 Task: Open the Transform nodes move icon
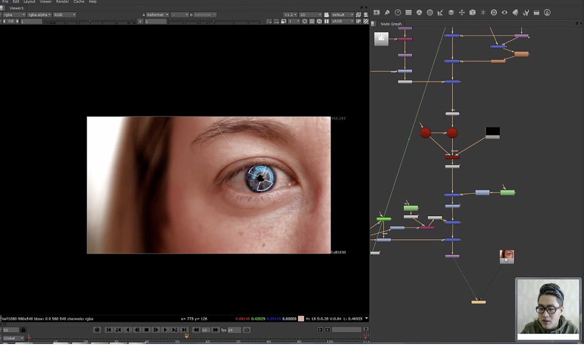coord(461,12)
